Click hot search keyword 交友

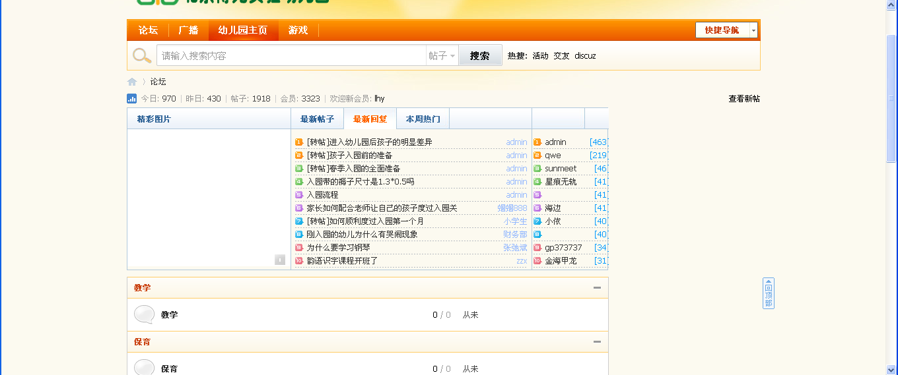coord(561,56)
